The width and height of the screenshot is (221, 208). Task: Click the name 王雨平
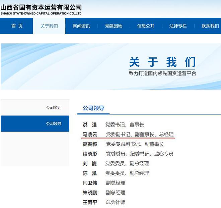(90, 202)
